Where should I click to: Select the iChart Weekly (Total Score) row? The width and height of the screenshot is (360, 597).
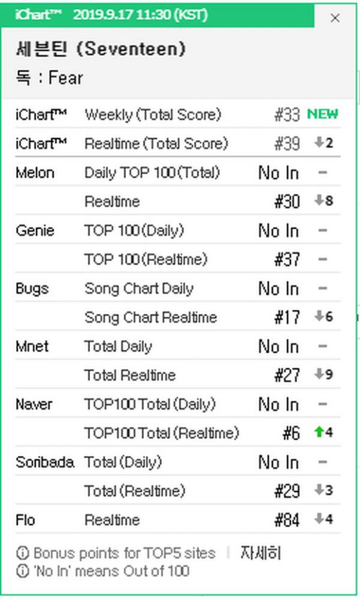pyautogui.click(x=178, y=114)
